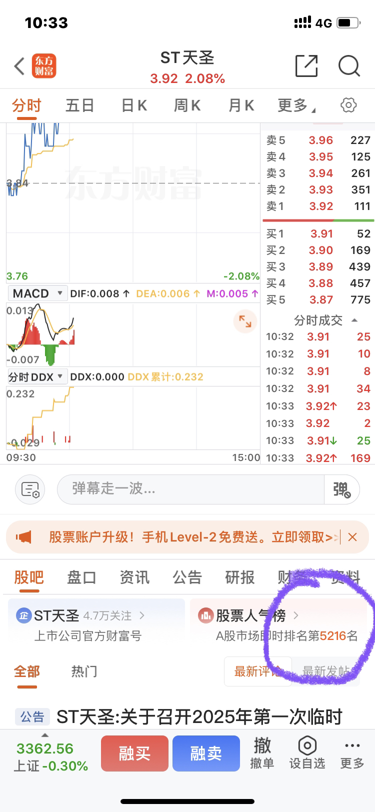Open the search magnifier icon
This screenshot has width=375, height=812.
pos(349,66)
